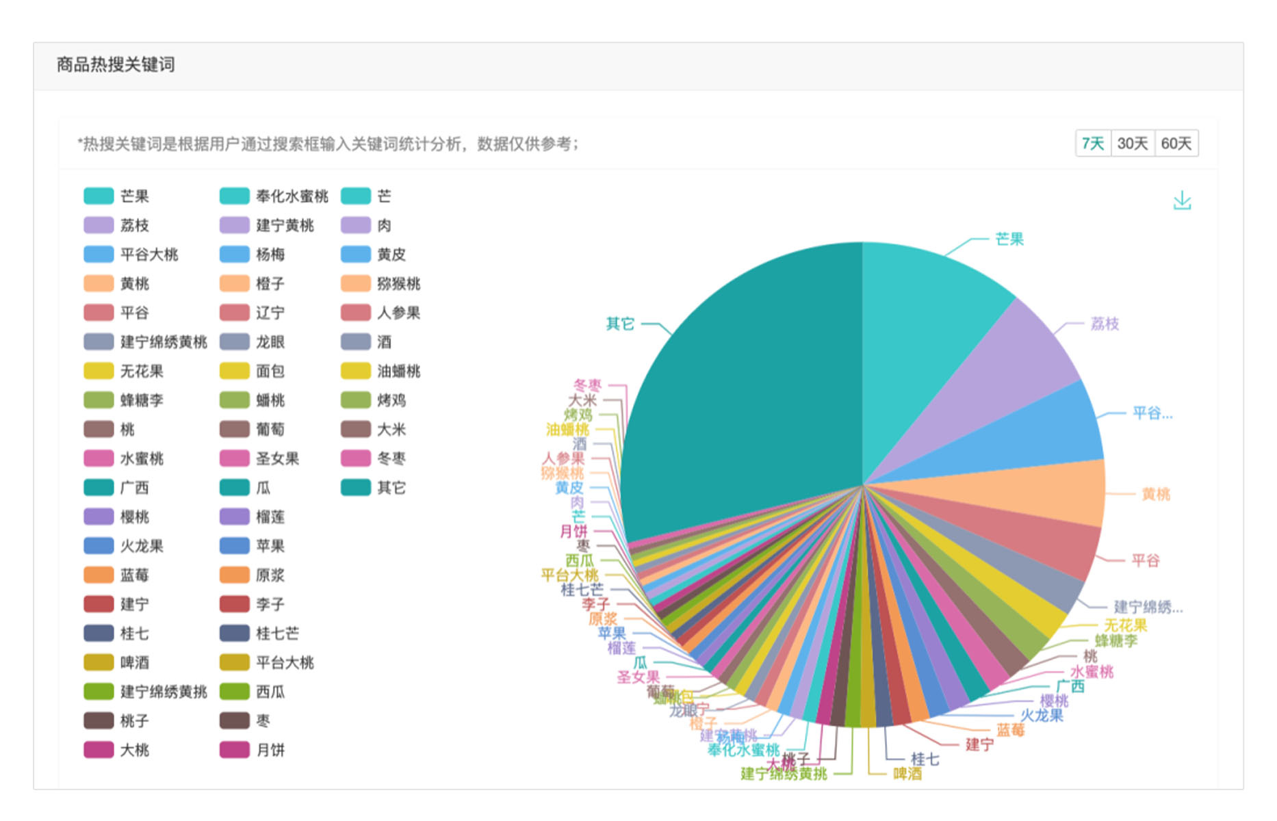1277x821 pixels.
Task: Click the 月饼 legend color swatch
Action: click(234, 751)
